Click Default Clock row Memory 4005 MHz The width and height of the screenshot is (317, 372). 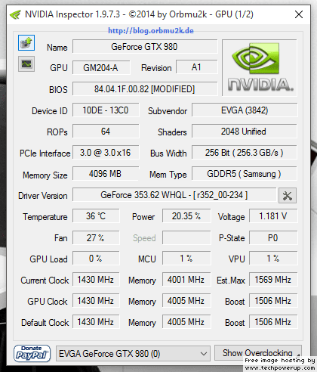186,322
